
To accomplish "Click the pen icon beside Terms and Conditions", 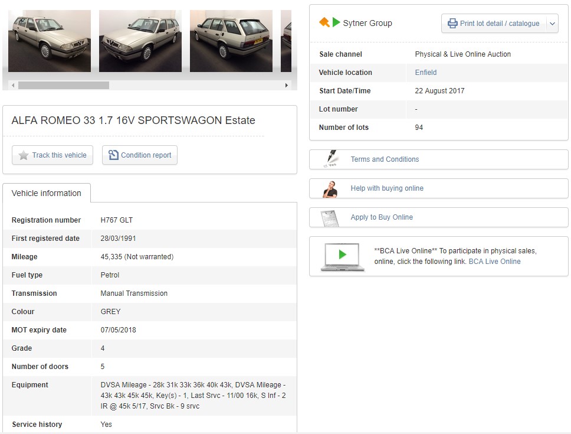I will click(331, 159).
